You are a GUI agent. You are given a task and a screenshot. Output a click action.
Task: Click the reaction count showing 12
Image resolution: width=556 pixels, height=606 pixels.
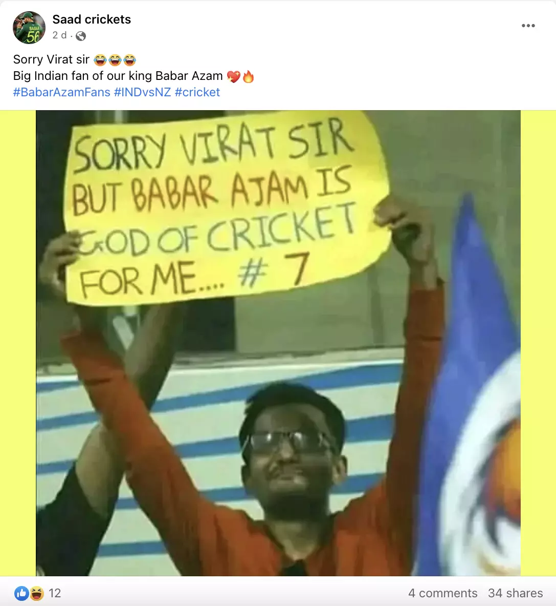(x=55, y=593)
